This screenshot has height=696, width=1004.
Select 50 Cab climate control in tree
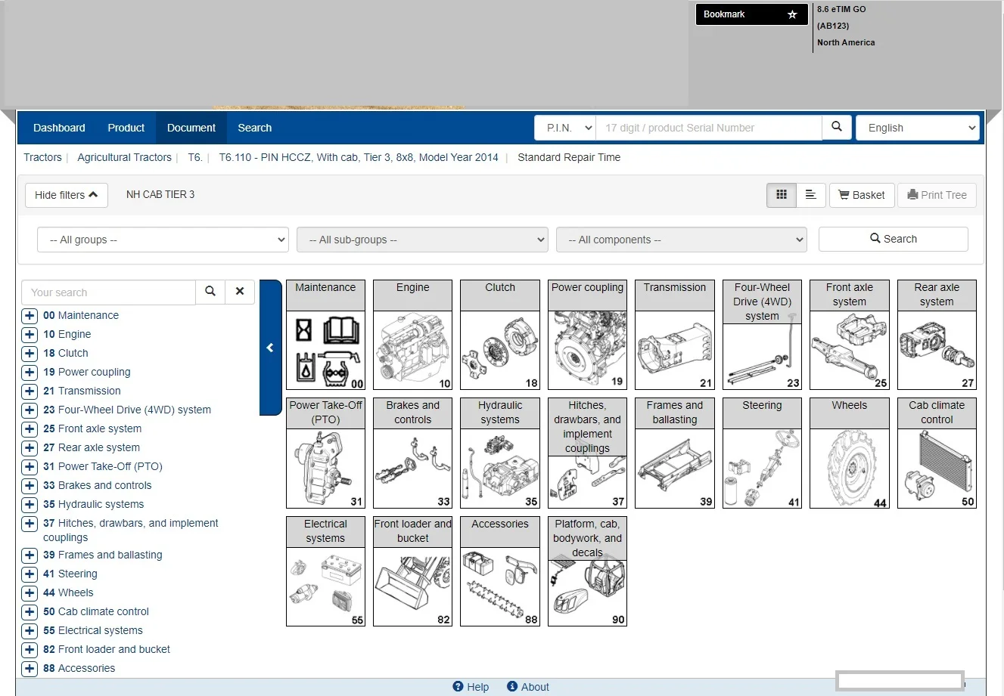coord(96,611)
